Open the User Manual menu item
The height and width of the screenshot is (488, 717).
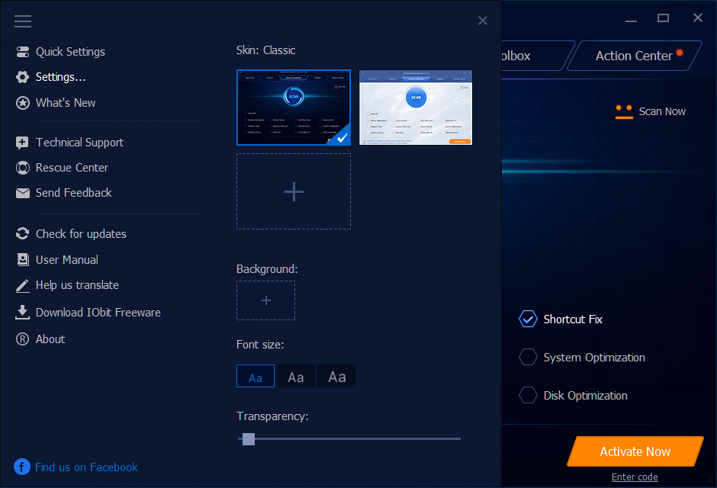[67, 260]
